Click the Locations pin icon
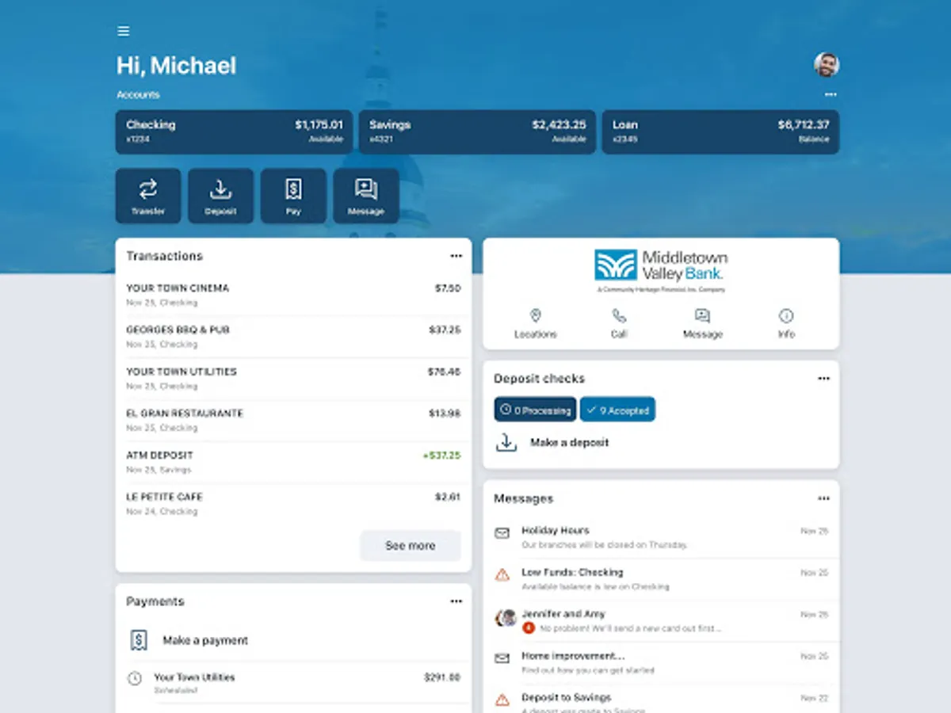This screenshot has height=713, width=951. point(536,315)
